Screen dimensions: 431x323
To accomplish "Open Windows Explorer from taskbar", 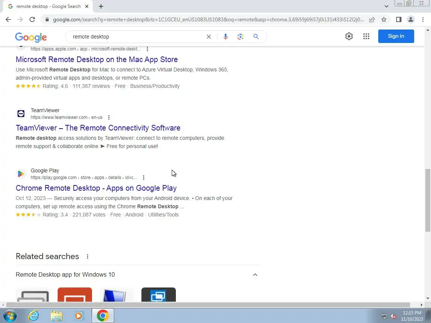I will pyautogui.click(x=56, y=316).
